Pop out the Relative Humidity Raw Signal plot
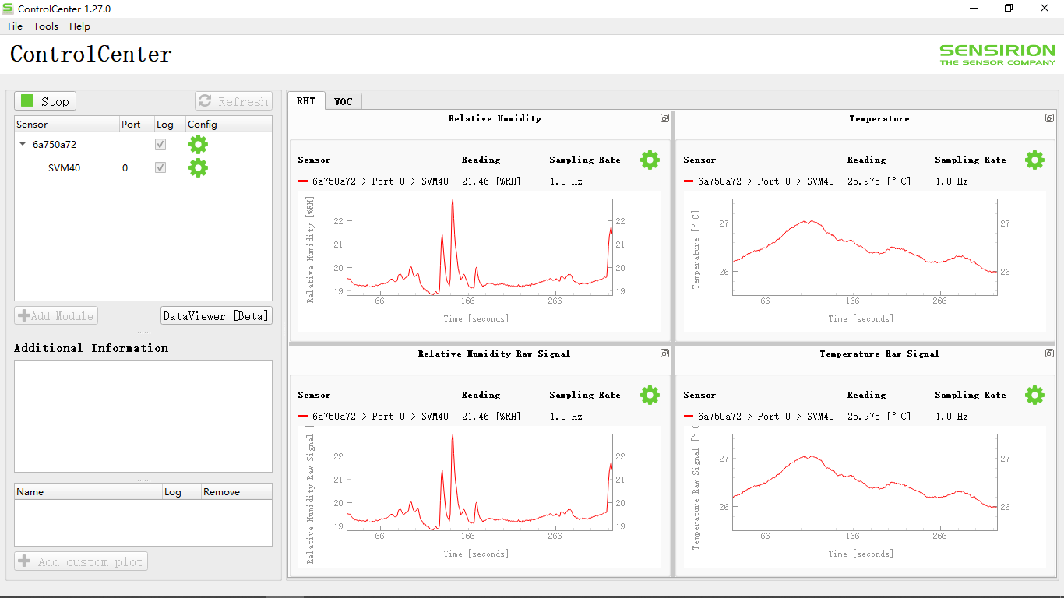This screenshot has height=598, width=1064. pyautogui.click(x=664, y=354)
